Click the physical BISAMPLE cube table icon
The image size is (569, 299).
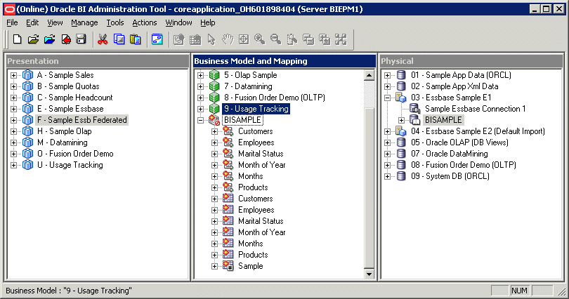[x=414, y=120]
